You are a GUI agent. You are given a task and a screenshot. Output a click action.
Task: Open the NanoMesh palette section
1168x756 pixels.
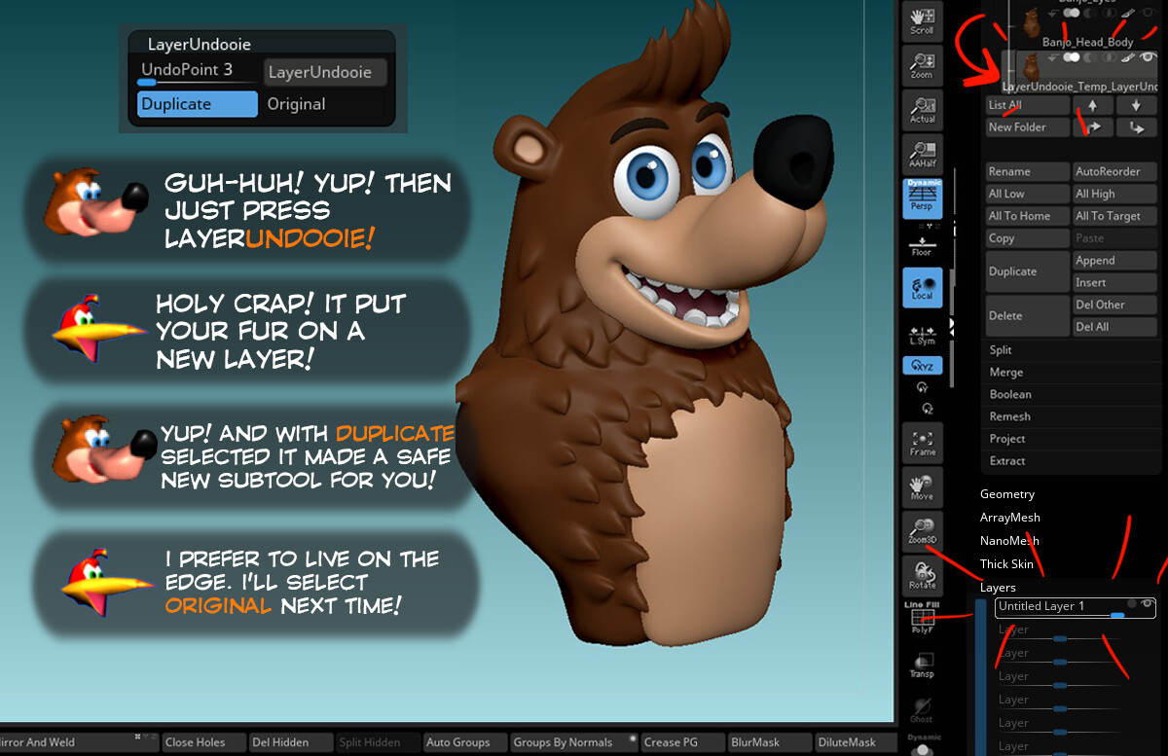1009,541
